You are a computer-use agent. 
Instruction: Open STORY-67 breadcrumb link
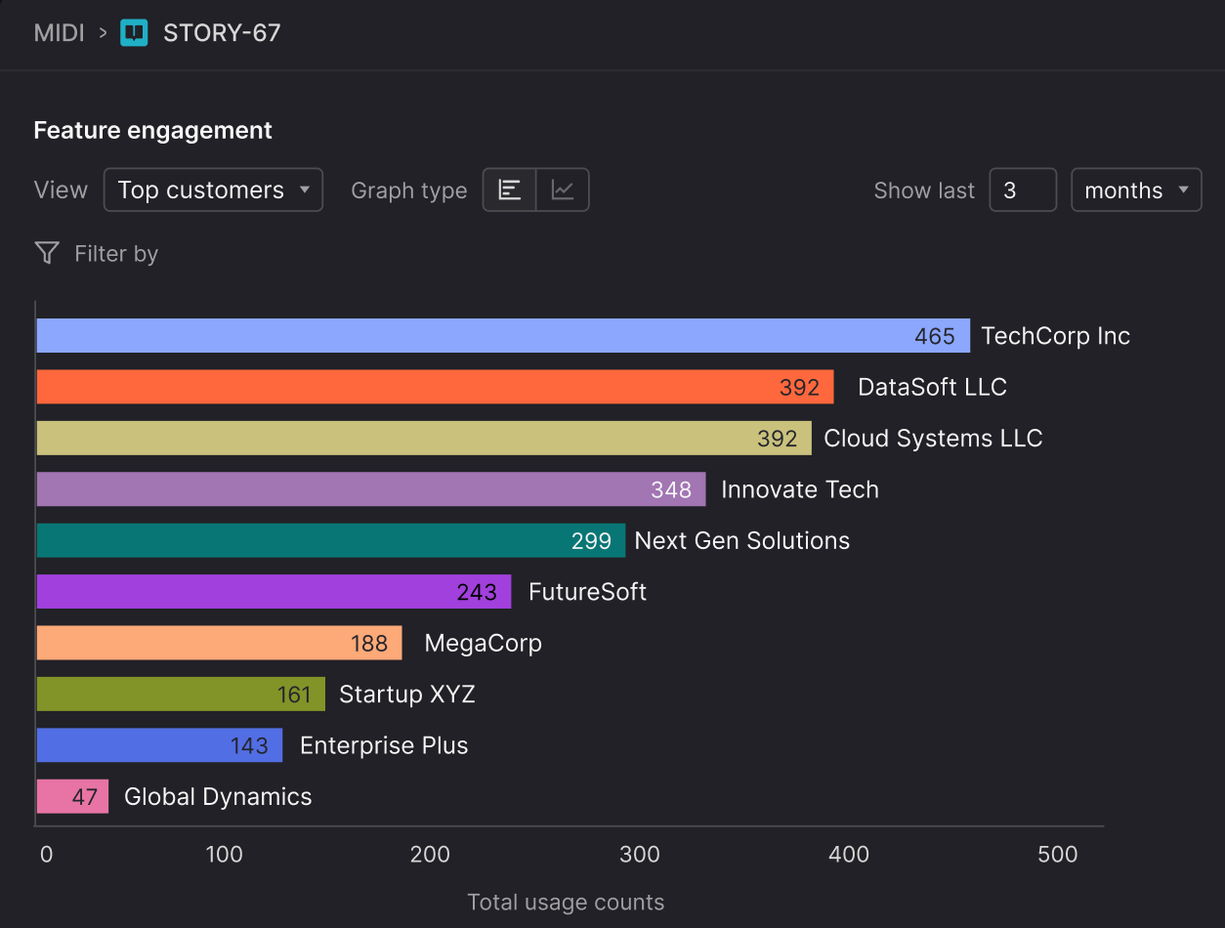pos(222,33)
